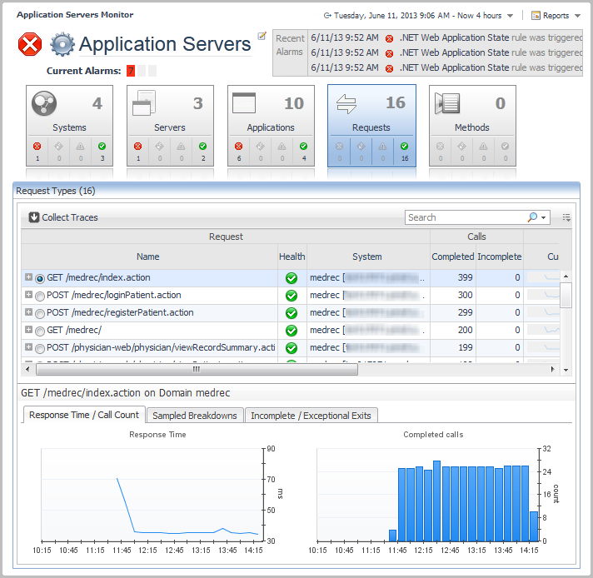Click the gear icon next to Application Servers
593x578 pixels.
tap(62, 45)
